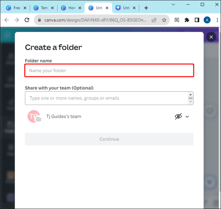
Task: Share this page from the address bar
Action: click(x=154, y=20)
